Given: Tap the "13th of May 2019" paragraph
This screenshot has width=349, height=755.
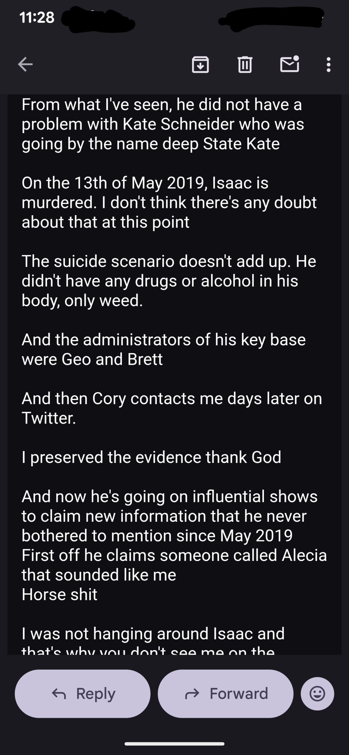Looking at the screenshot, I should coord(169,202).
